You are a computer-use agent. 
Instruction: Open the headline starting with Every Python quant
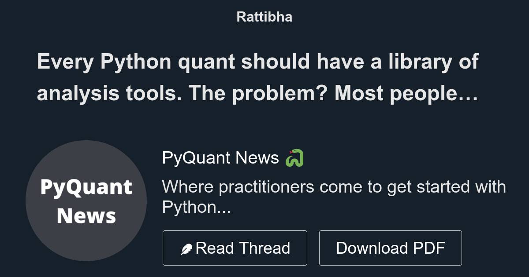pyautogui.click(x=258, y=62)
